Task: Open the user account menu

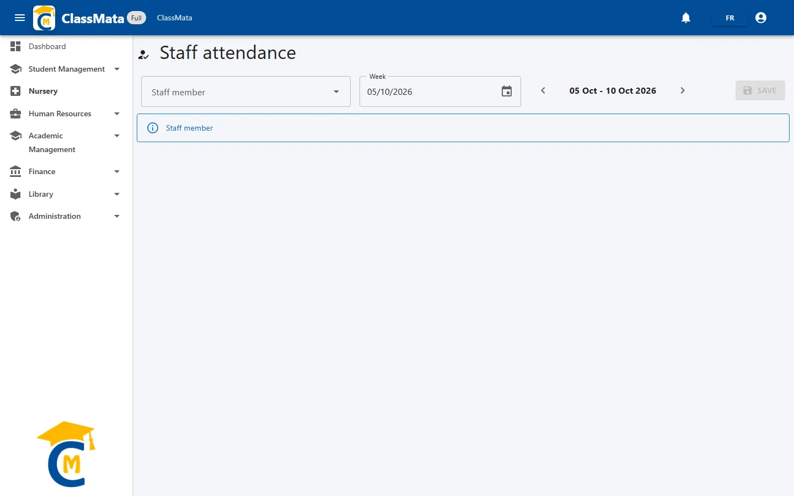Action: (x=761, y=18)
